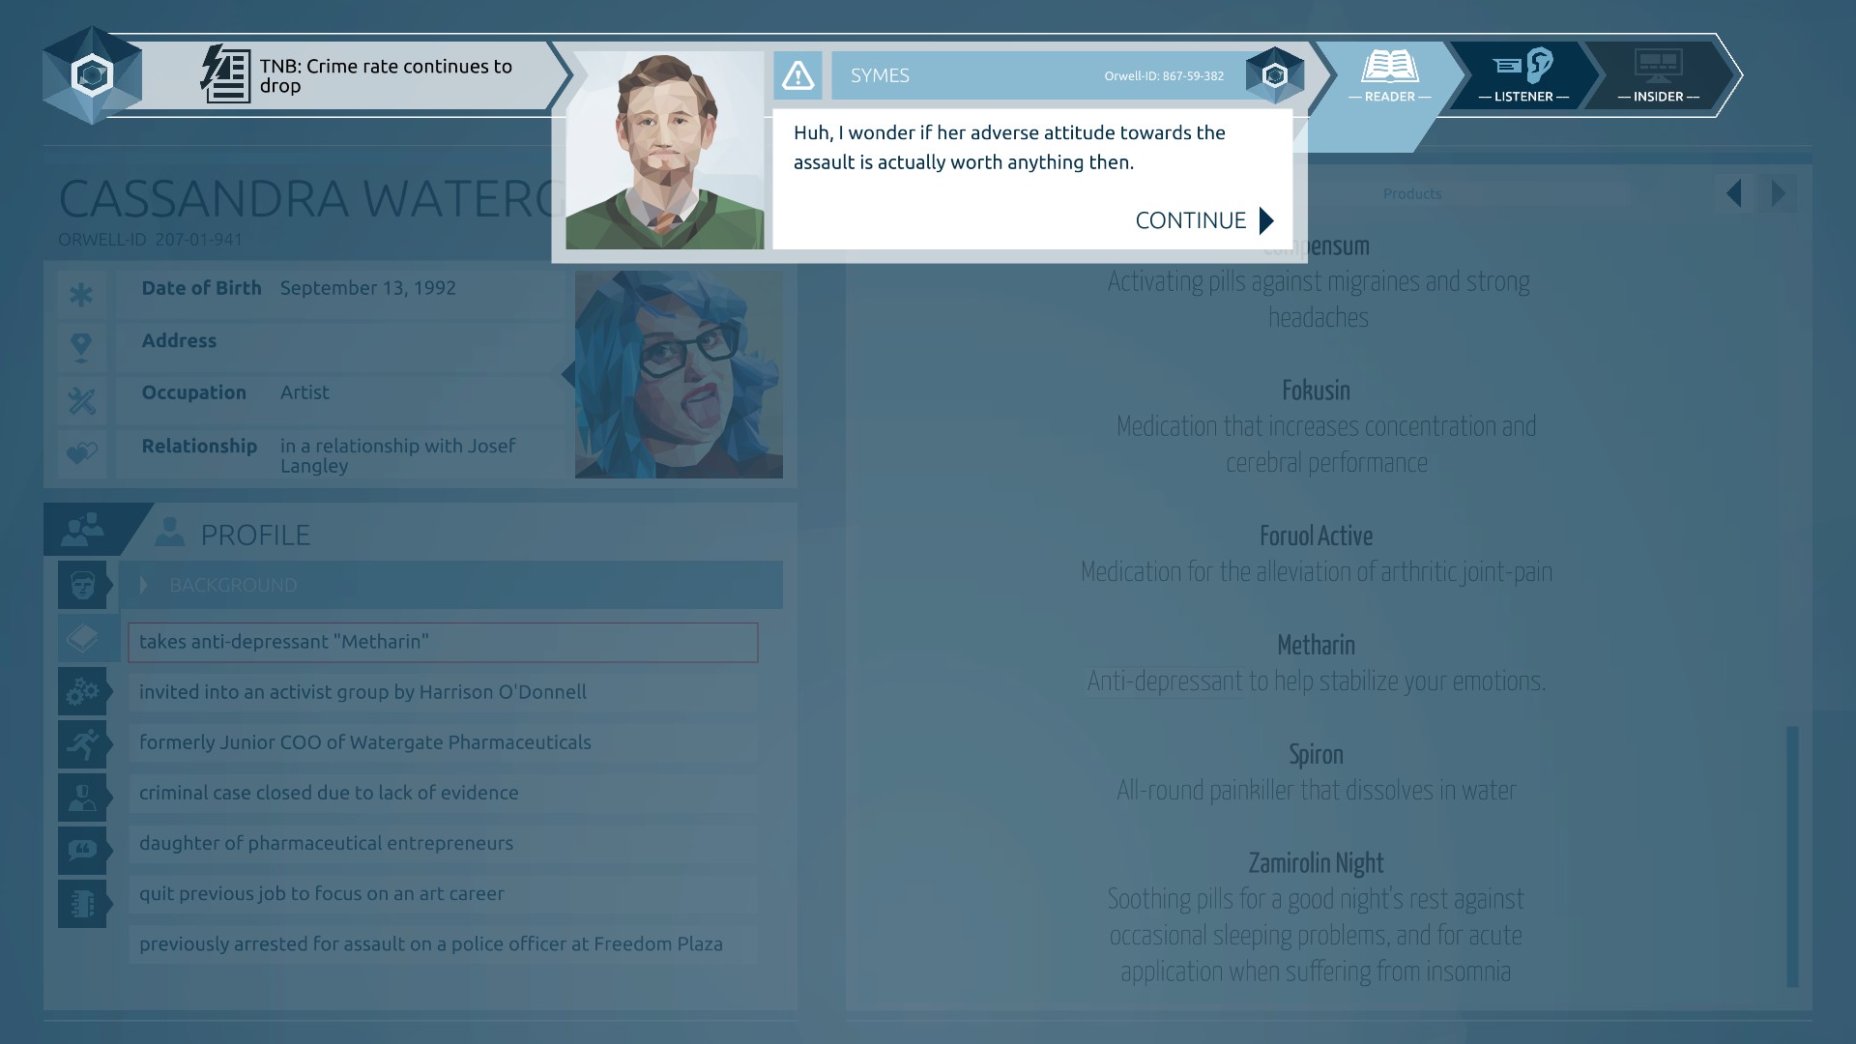
Task: Select entry daughter of pharmaceutical entrepreneurs
Action: [443, 843]
